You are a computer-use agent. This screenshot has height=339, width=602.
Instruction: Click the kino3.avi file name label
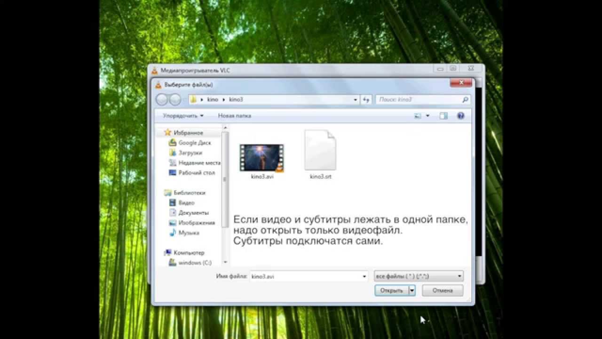pyautogui.click(x=262, y=177)
